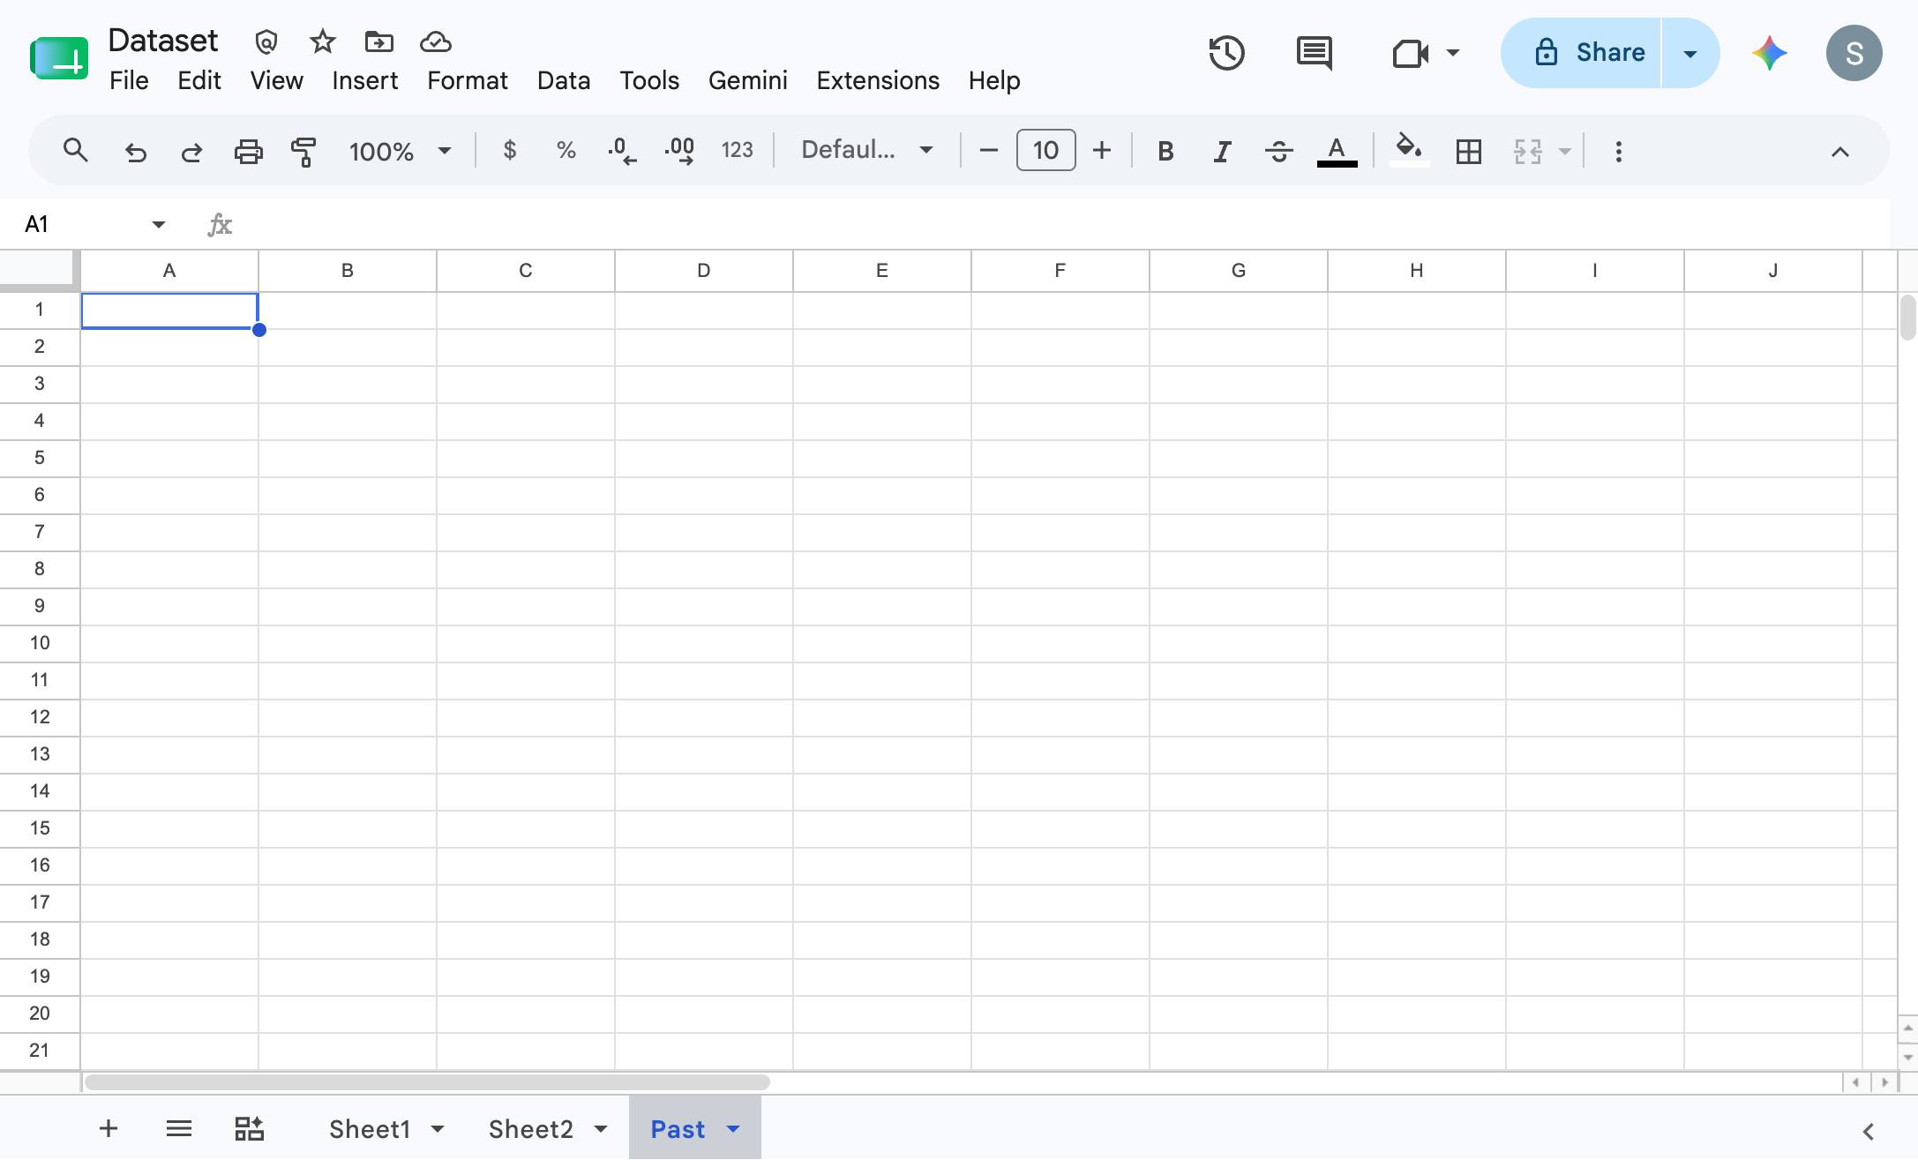
Task: Click the formula bar input
Action: pyautogui.click(x=1068, y=224)
